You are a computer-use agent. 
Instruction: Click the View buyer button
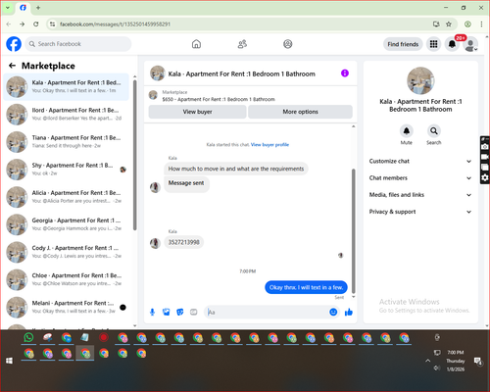coord(197,112)
